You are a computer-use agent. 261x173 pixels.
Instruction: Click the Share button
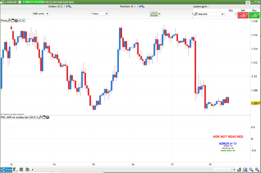(6, 170)
